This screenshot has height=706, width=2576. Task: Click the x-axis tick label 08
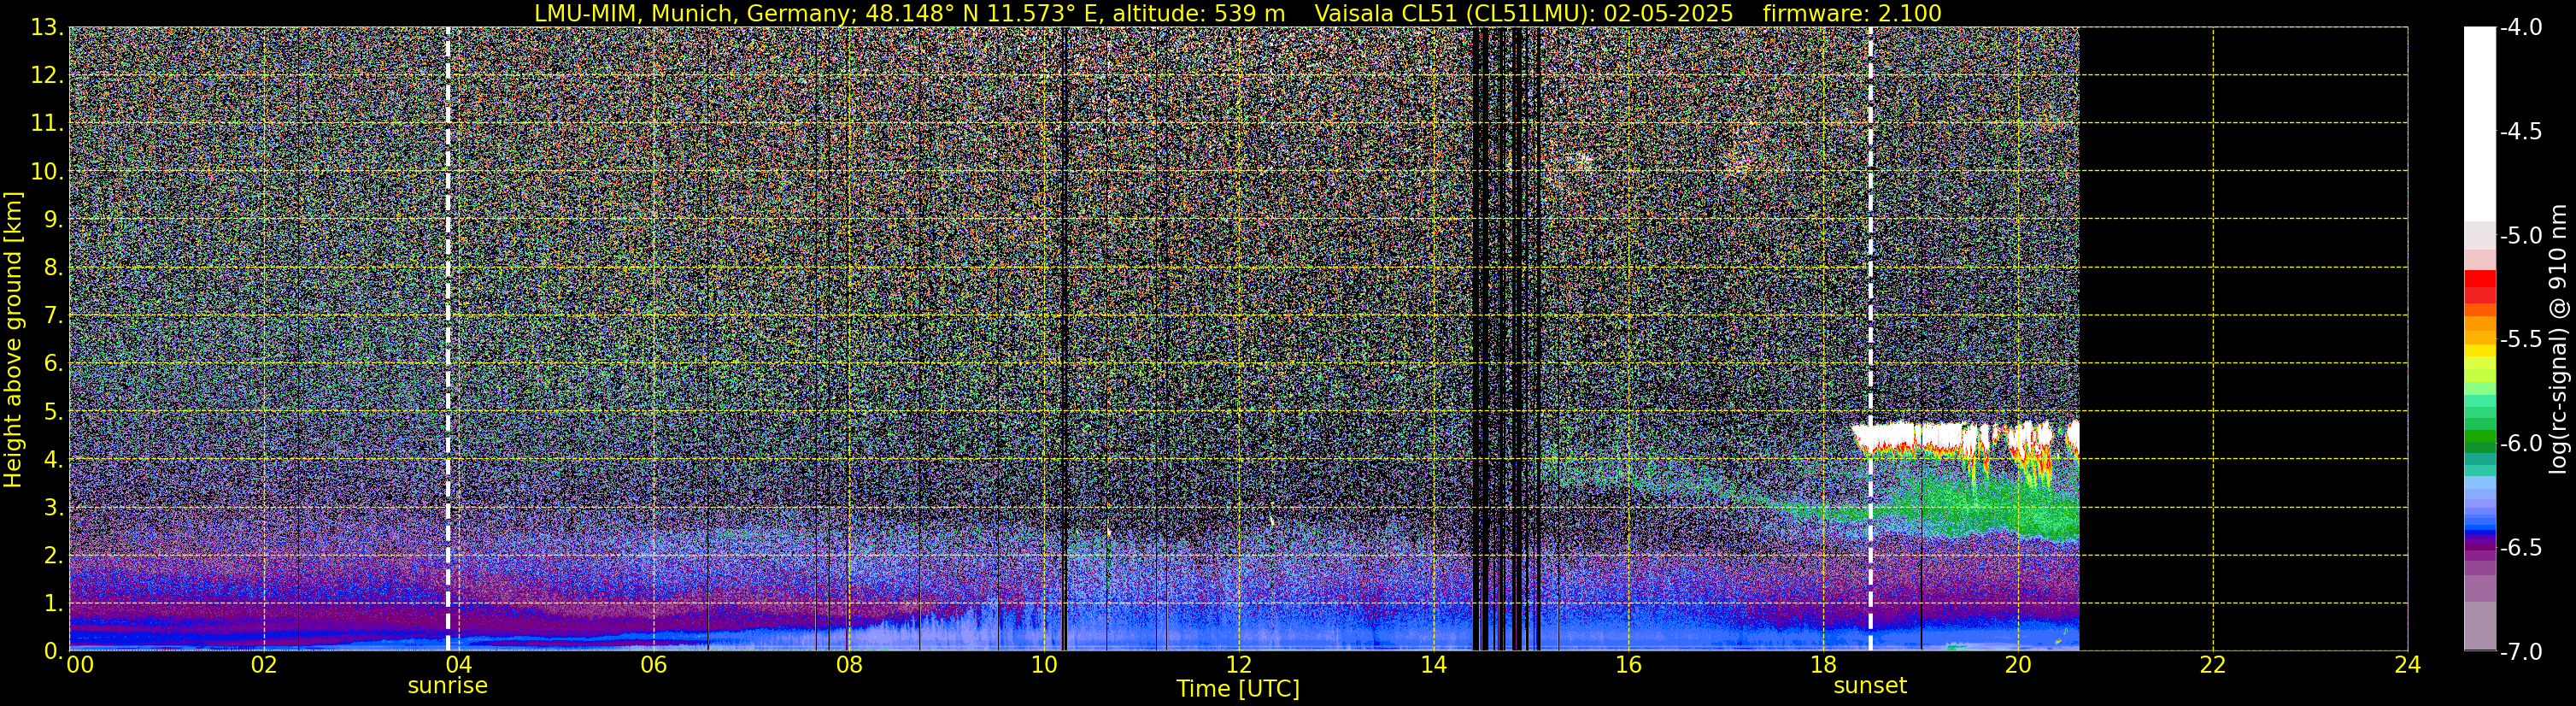(848, 665)
